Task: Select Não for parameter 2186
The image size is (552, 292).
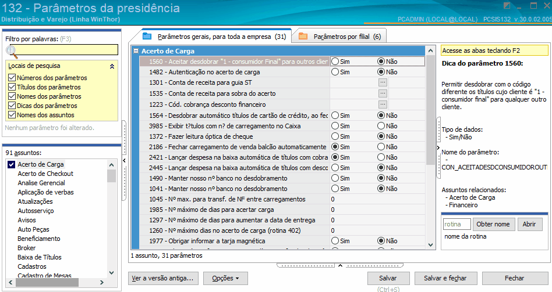Action: [x=381, y=147]
